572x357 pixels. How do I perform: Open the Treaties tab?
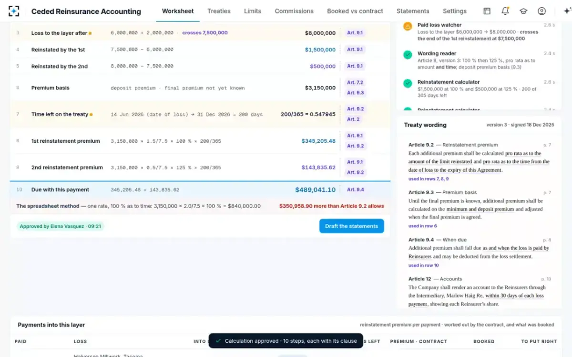pyautogui.click(x=219, y=11)
